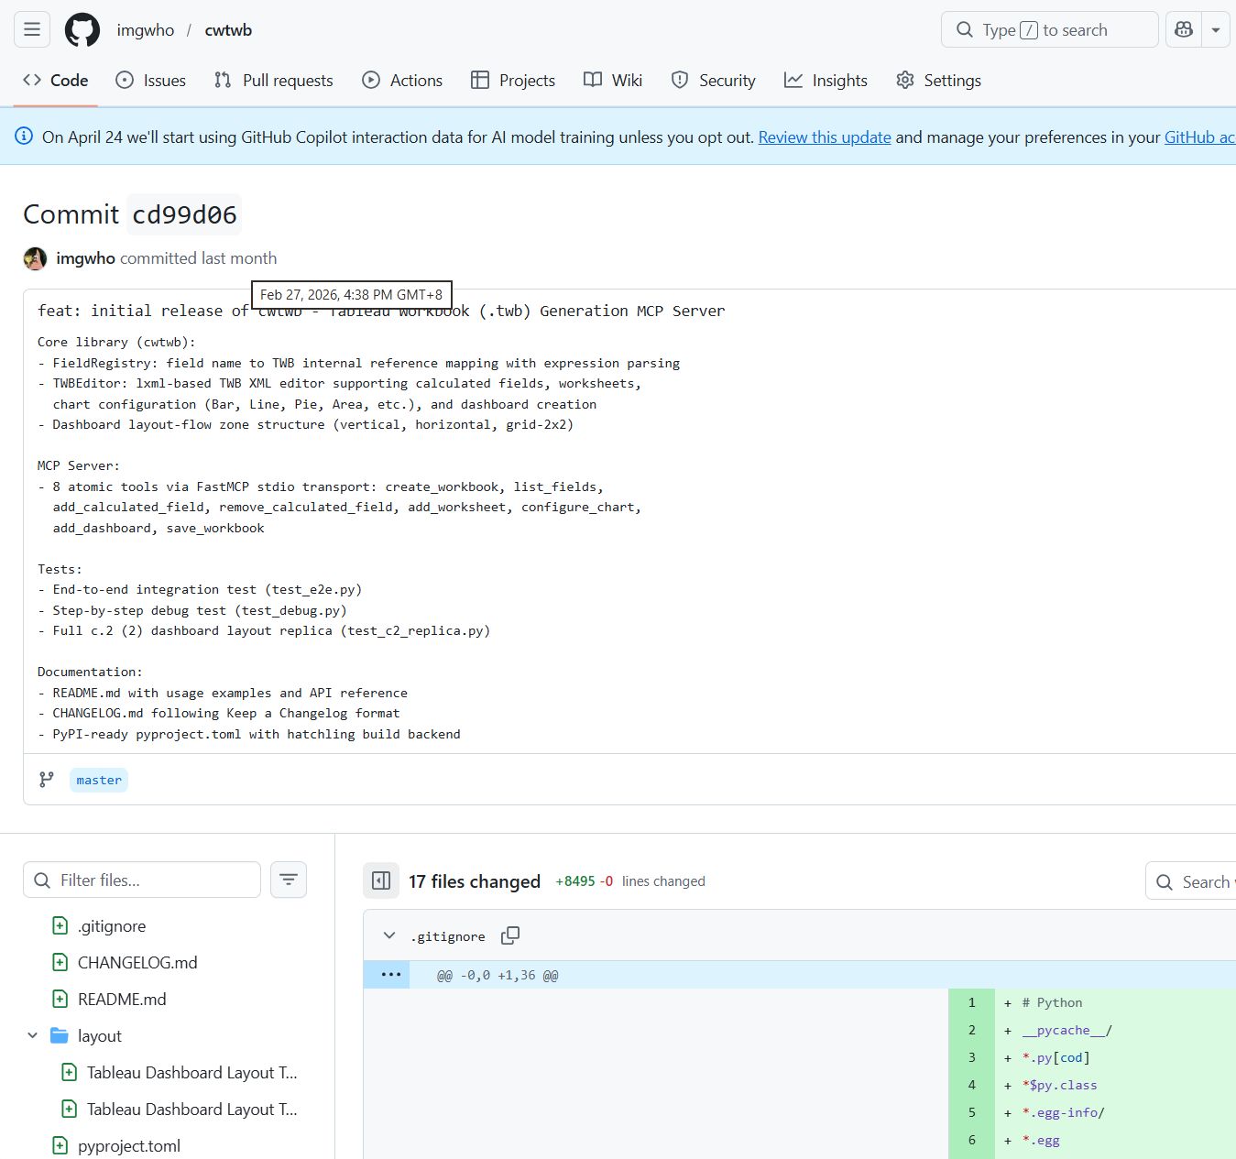Click the '17 files changed' heading
Screen dimensions: 1236x1159
475,881
